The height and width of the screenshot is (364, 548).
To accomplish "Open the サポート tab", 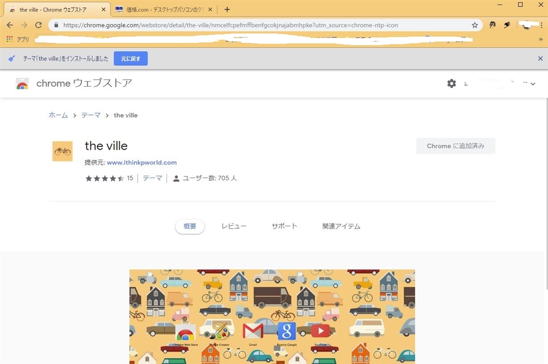I will 285,226.
